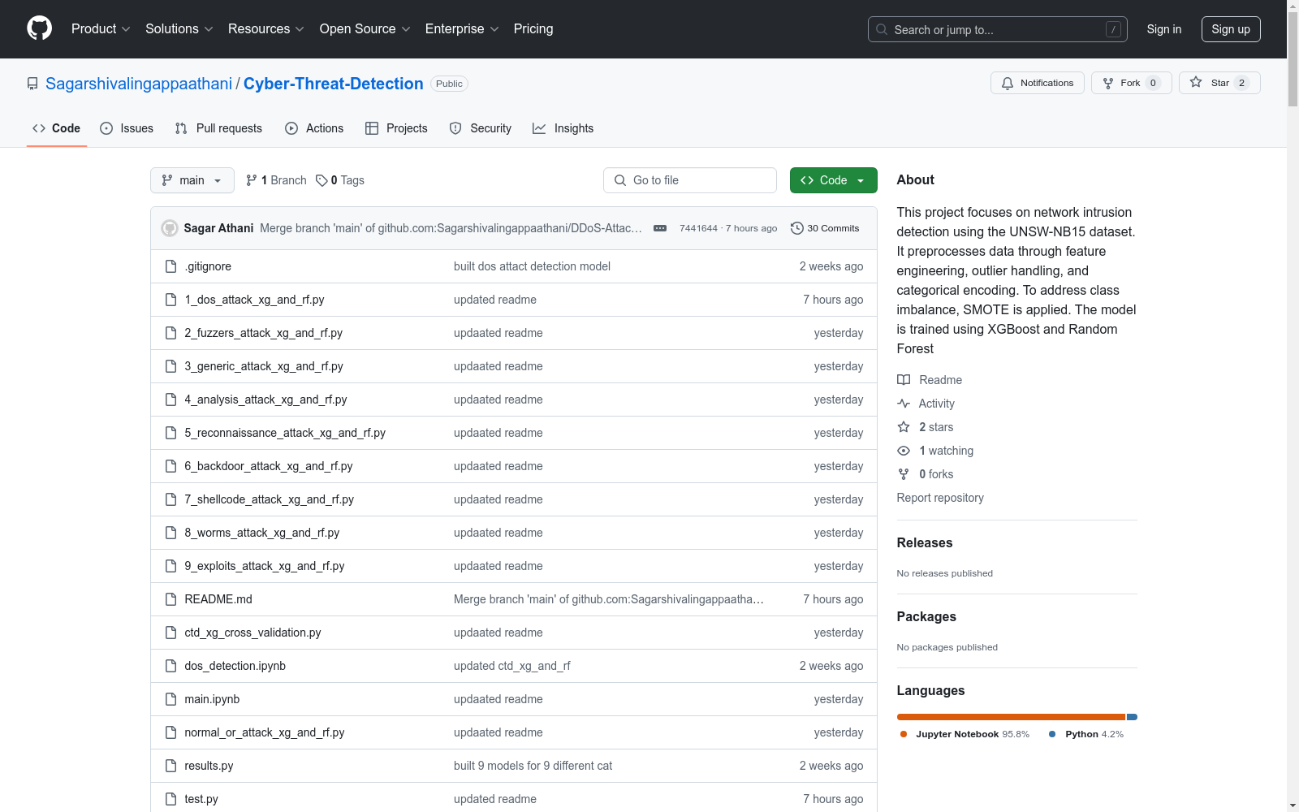Open the main branch selector
This screenshot has height=812, width=1299.
(x=192, y=180)
